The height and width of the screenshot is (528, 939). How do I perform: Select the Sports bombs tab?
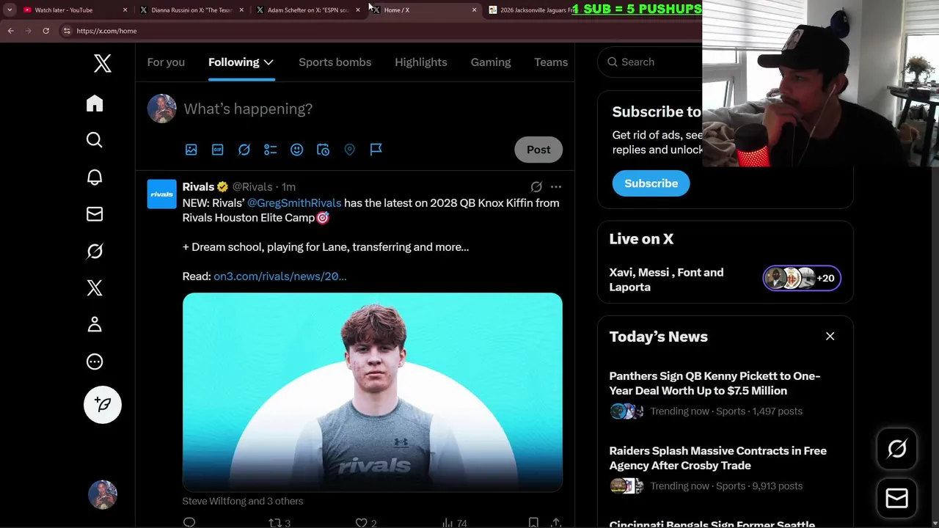click(335, 62)
